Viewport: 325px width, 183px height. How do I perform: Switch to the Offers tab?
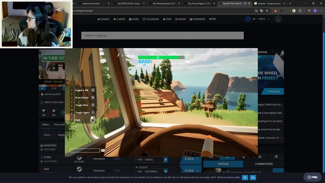45,125
